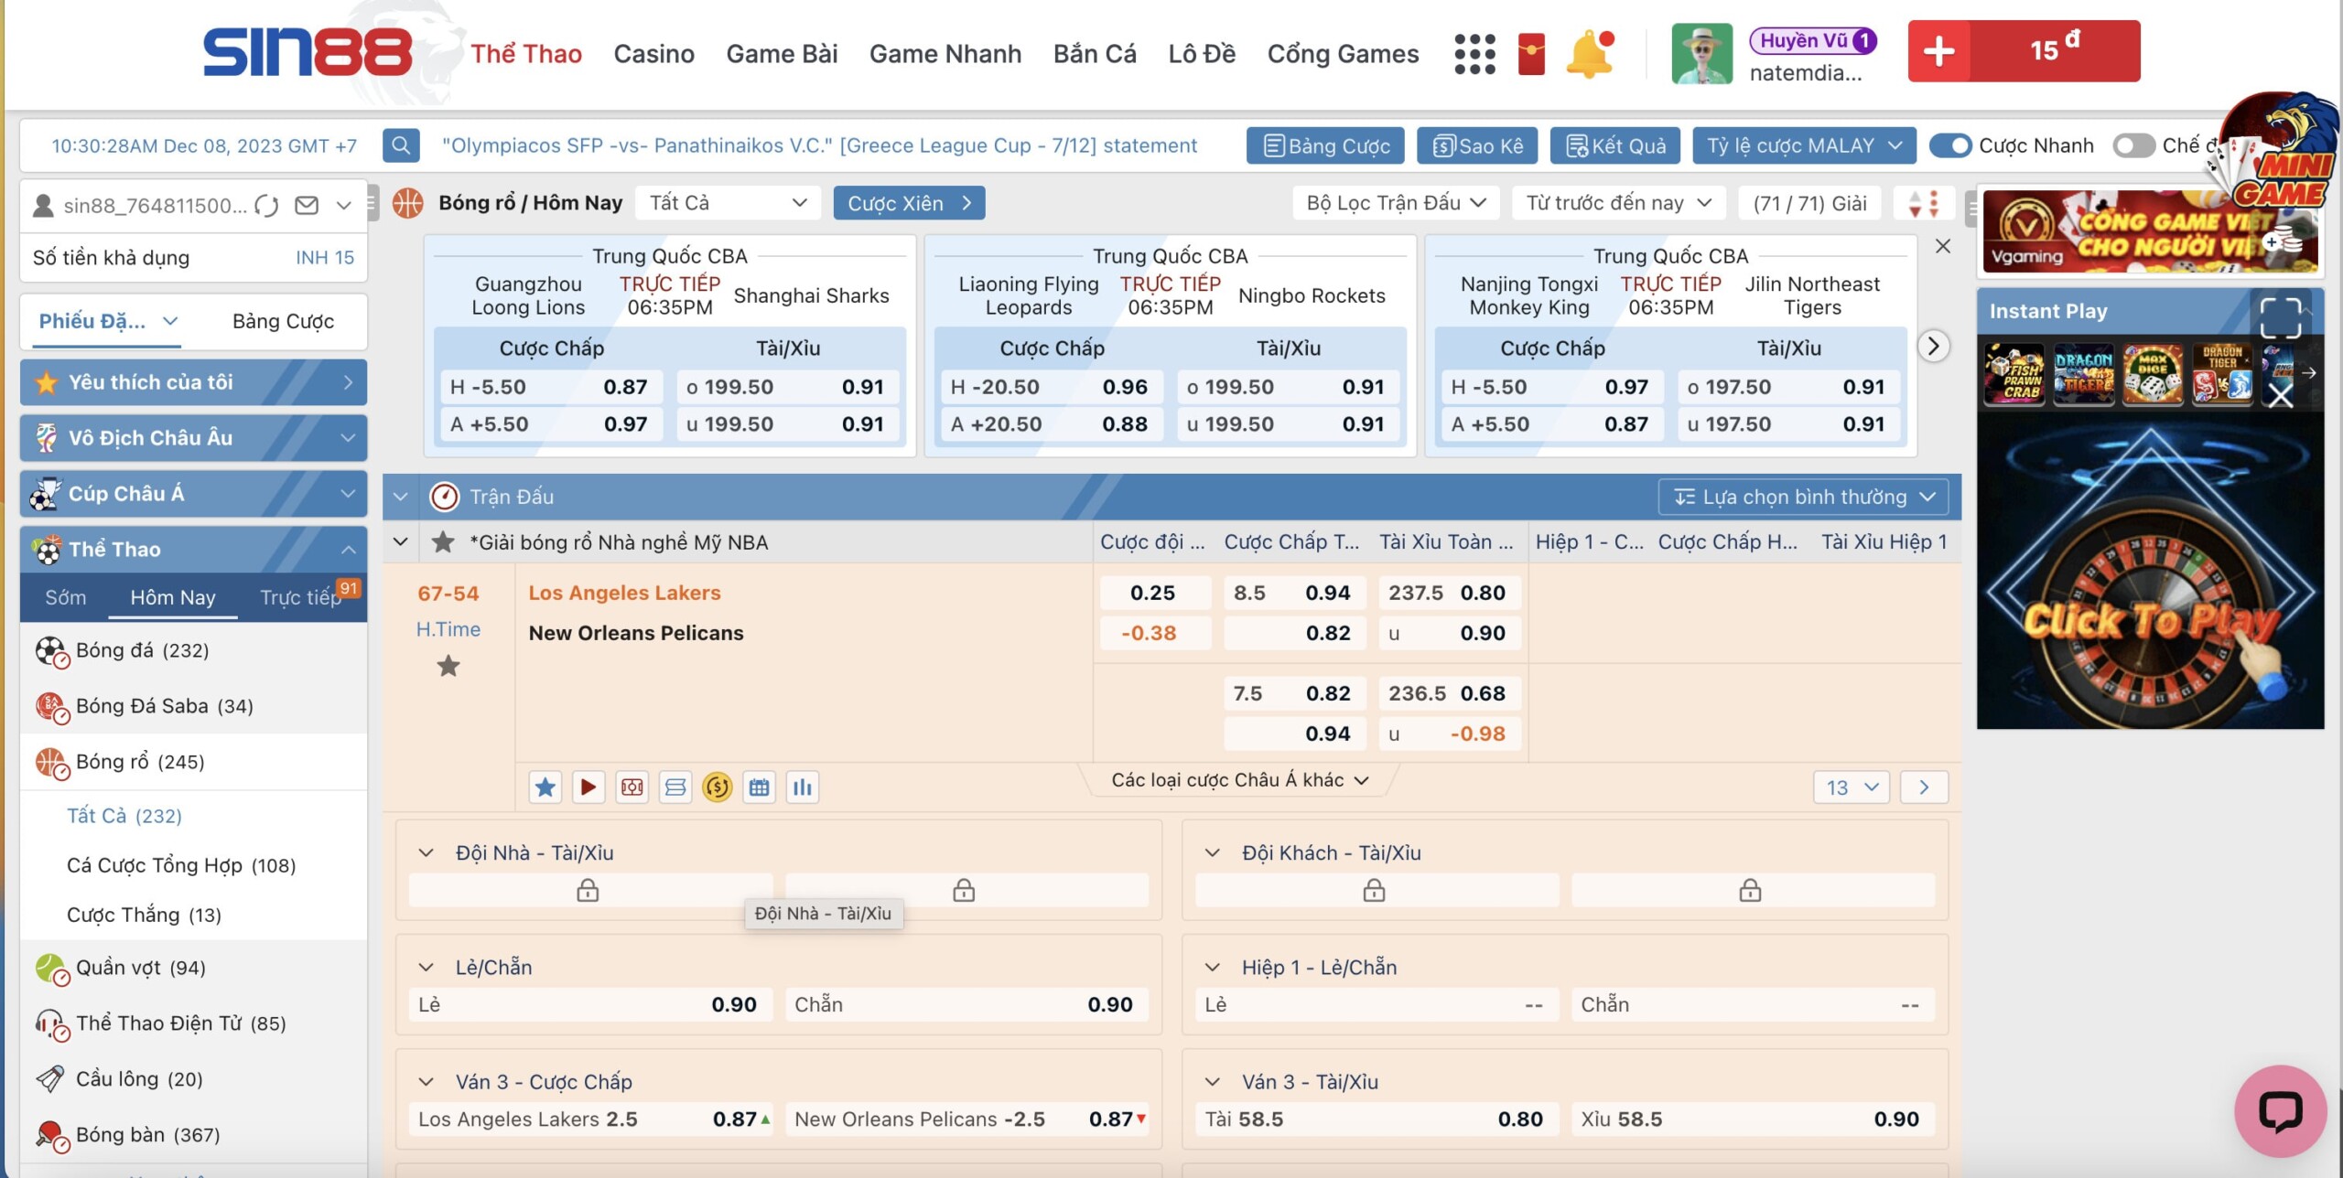2343x1178 pixels.
Task: Click Cược Xiên button
Action: (909, 203)
